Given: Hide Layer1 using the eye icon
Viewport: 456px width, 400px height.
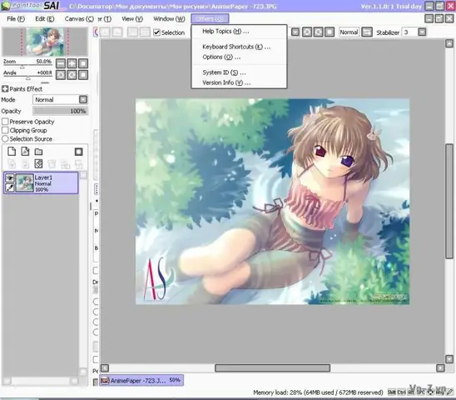Looking at the screenshot, I should (10, 177).
